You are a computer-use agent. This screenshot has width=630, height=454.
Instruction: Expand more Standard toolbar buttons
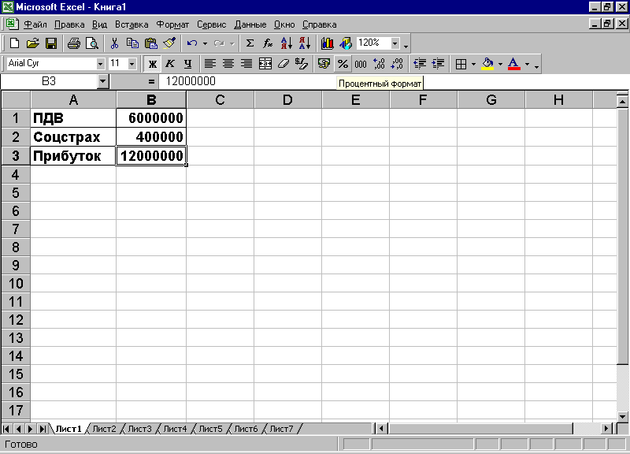click(406, 45)
